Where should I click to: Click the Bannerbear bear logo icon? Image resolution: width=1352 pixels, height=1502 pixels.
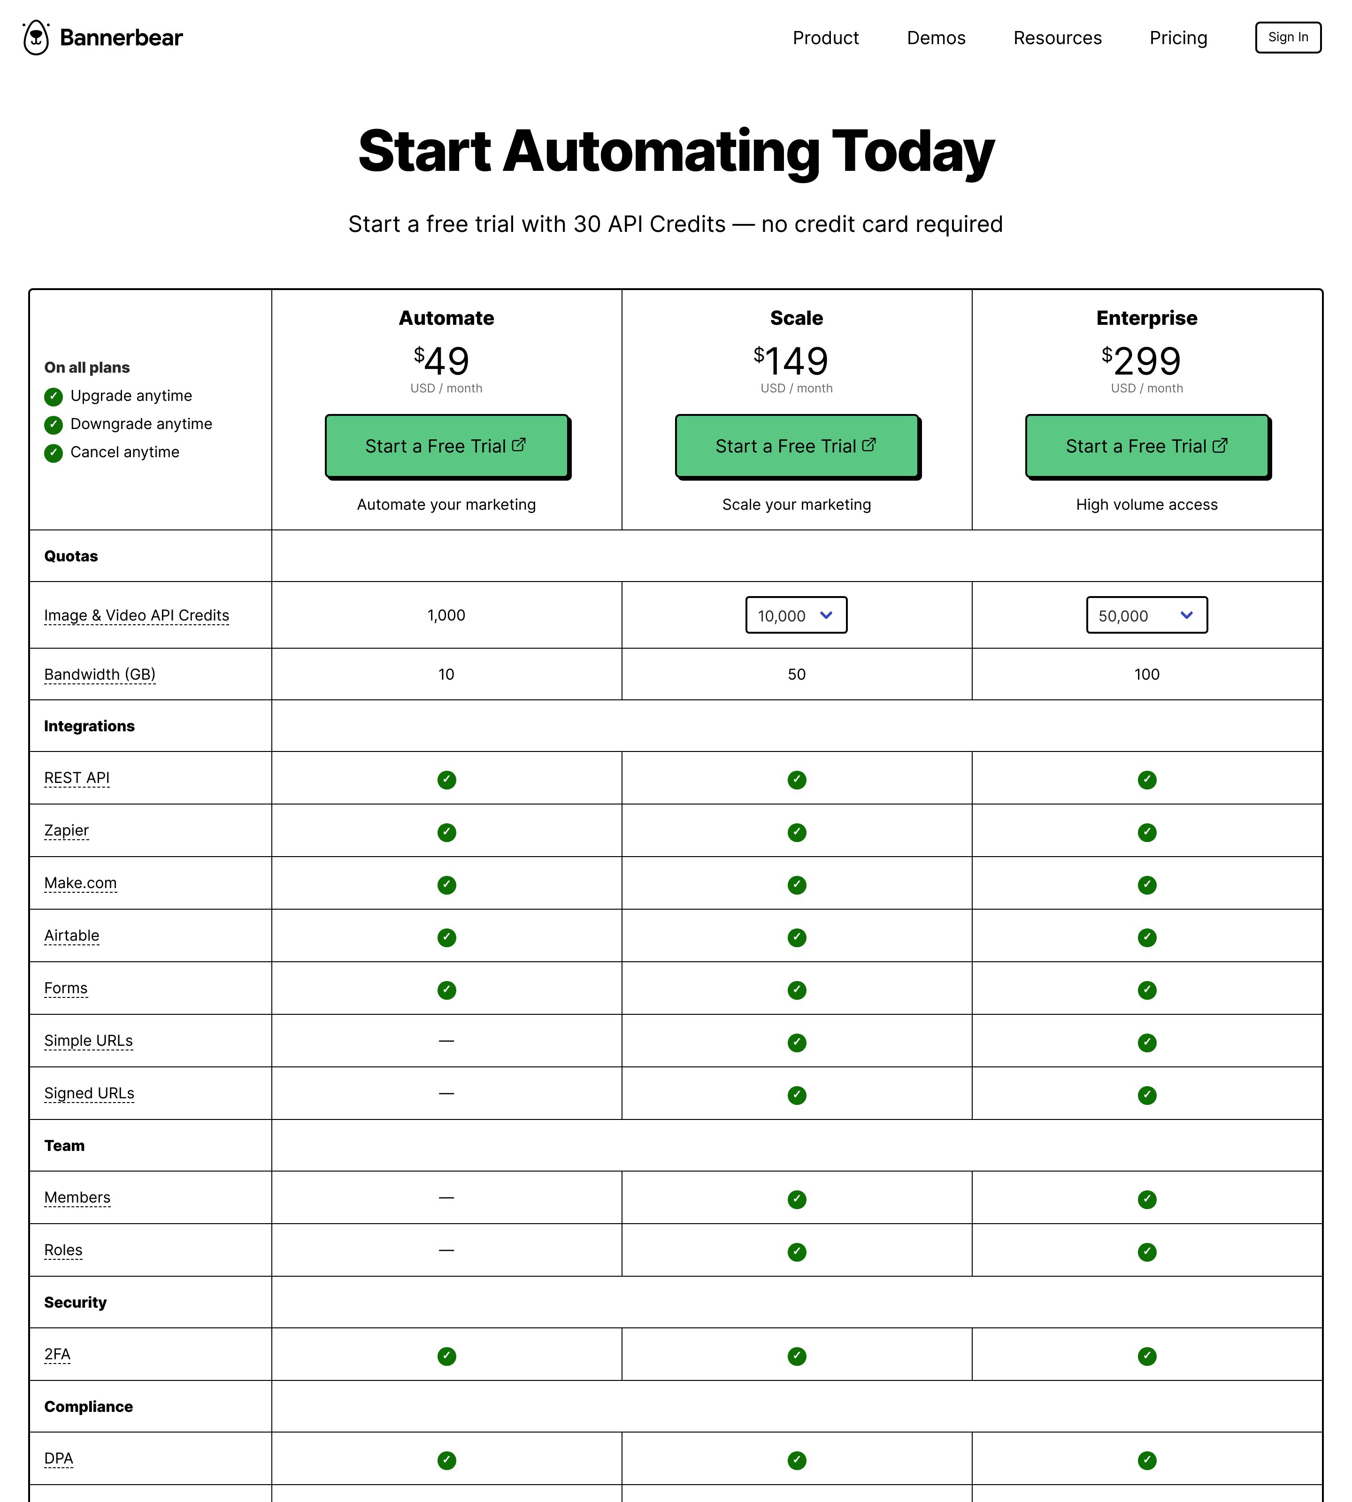point(36,38)
